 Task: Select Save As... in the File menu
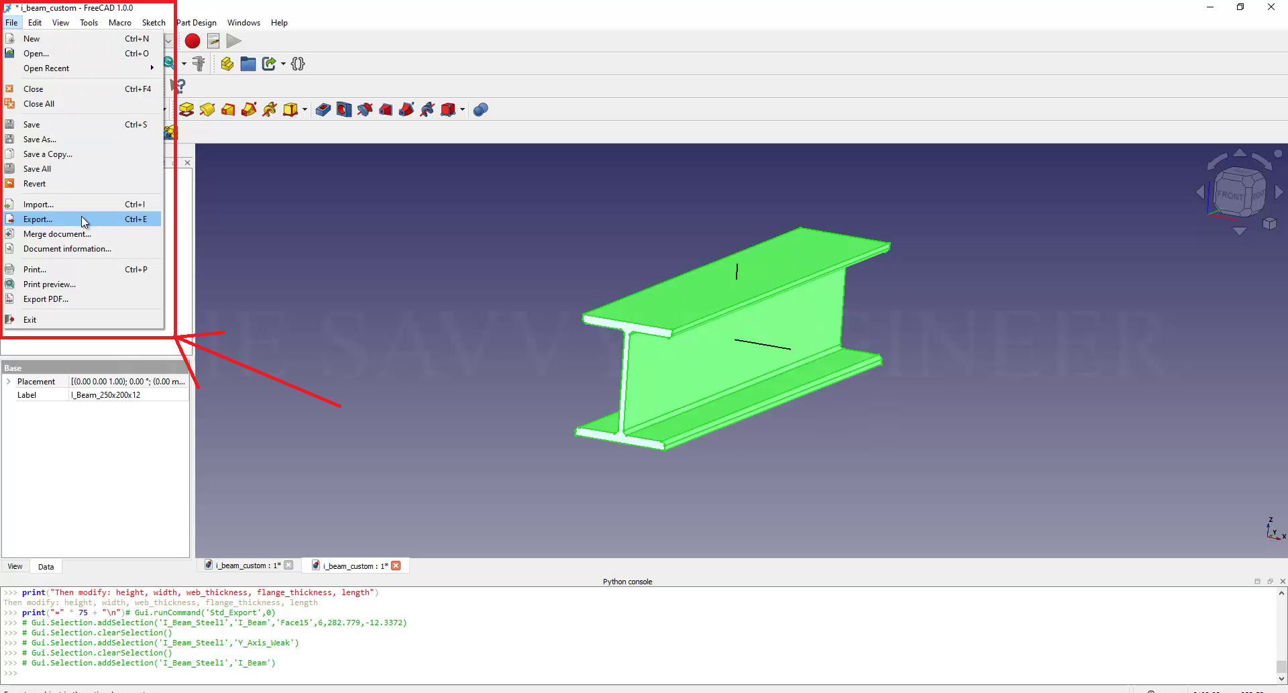coord(40,140)
